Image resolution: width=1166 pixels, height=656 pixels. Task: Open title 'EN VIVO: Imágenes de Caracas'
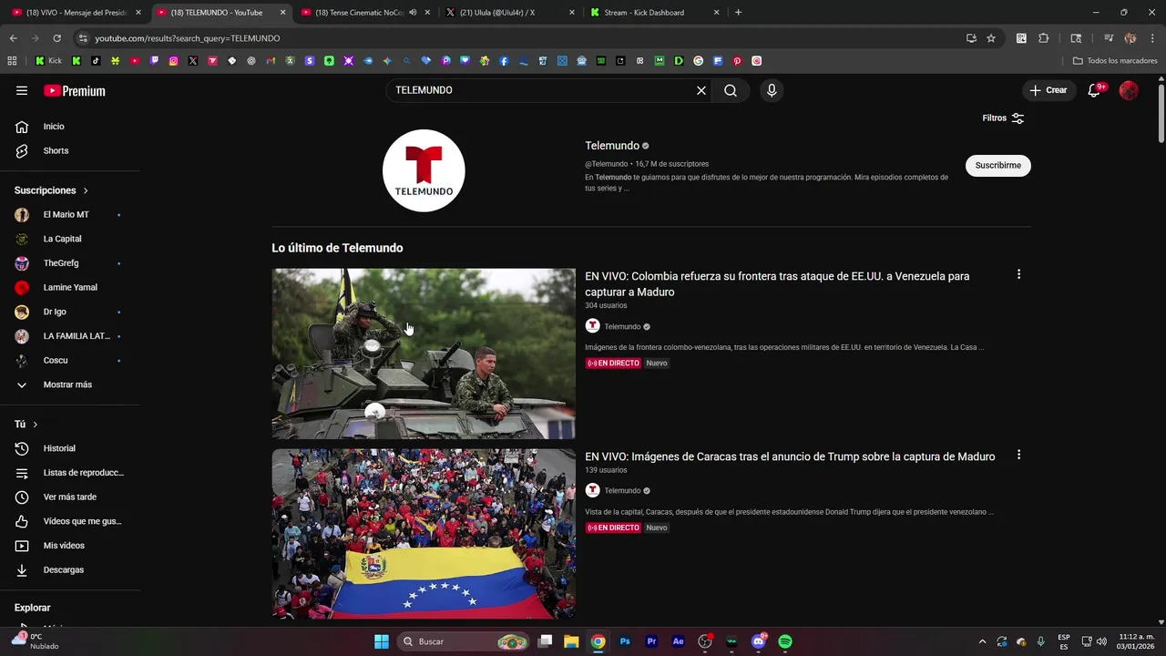point(790,456)
